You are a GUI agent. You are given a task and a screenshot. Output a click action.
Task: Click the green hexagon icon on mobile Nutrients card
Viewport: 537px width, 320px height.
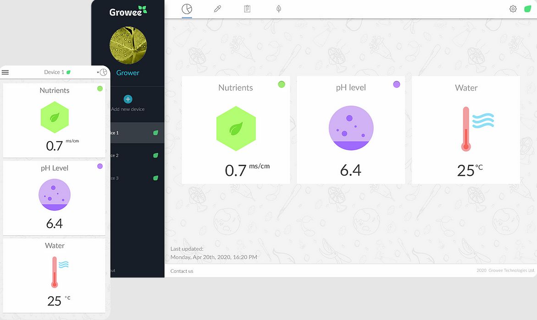55,117
